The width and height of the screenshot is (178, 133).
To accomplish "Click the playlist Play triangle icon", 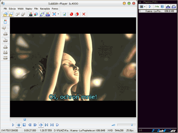I will (x=150, y=7).
